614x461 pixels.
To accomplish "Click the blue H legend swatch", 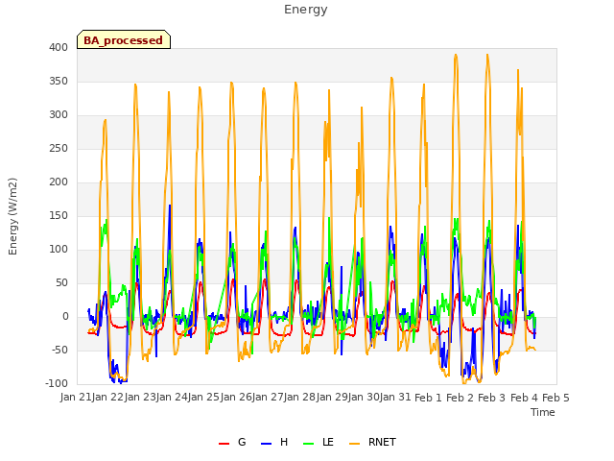I will (267, 444).
